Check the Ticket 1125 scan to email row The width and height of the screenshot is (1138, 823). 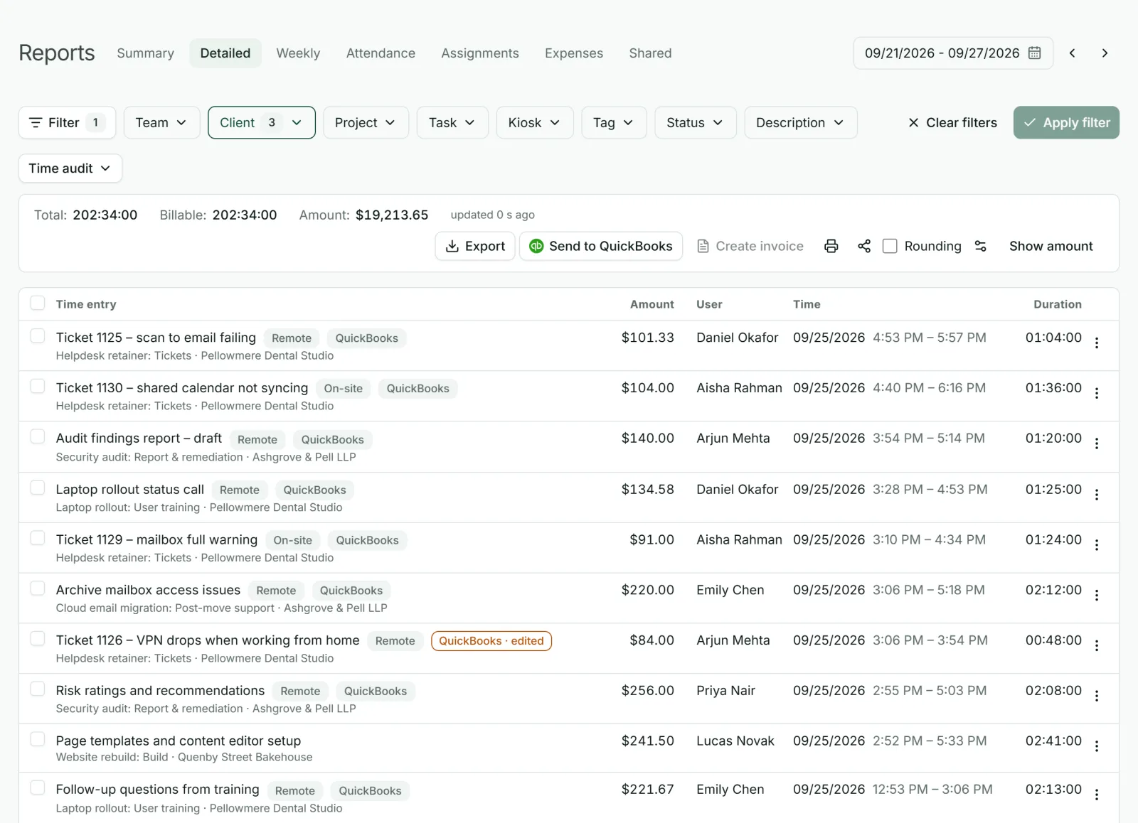tap(38, 336)
